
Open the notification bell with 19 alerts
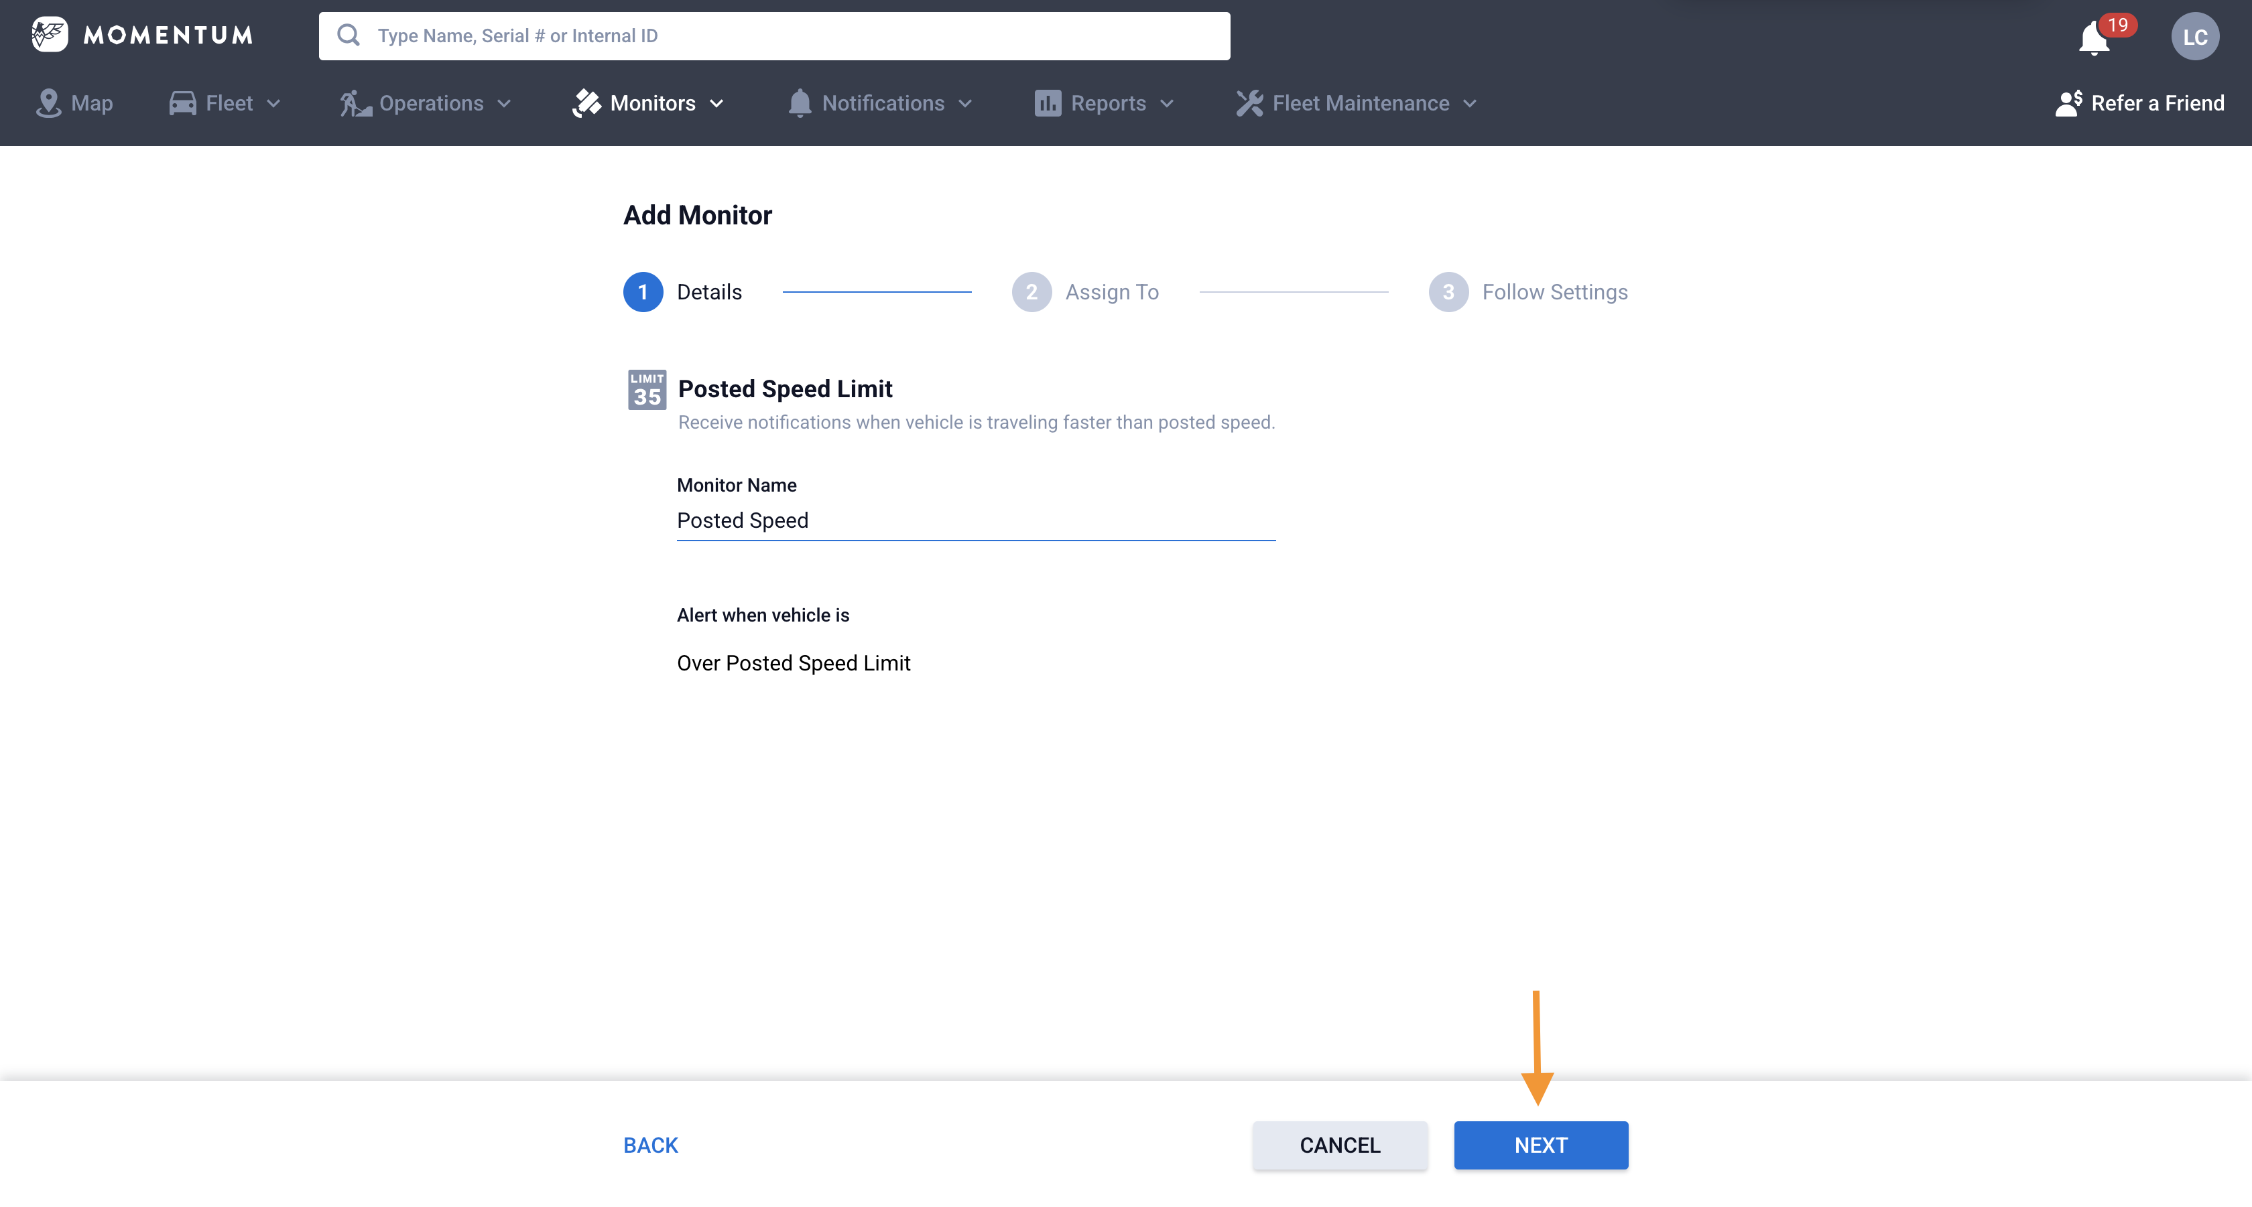pyautogui.click(x=2093, y=38)
